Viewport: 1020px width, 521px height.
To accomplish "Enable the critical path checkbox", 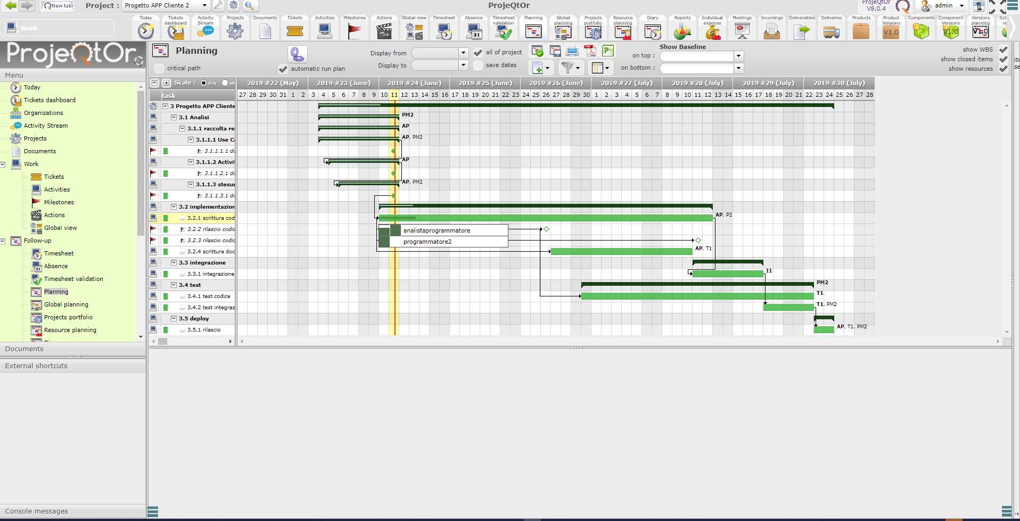I will (159, 69).
